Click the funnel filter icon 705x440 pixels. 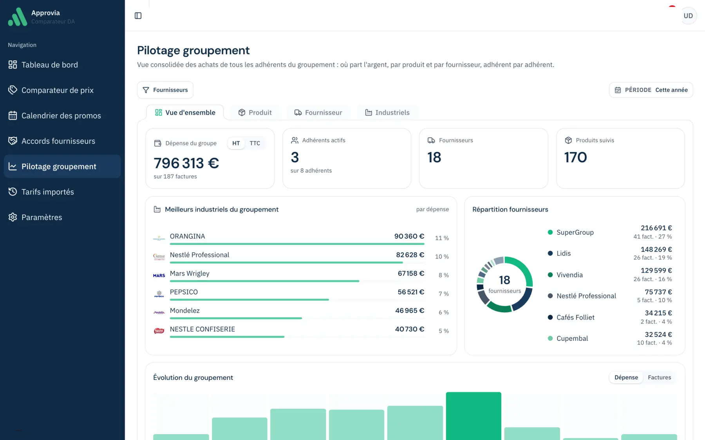tap(146, 90)
